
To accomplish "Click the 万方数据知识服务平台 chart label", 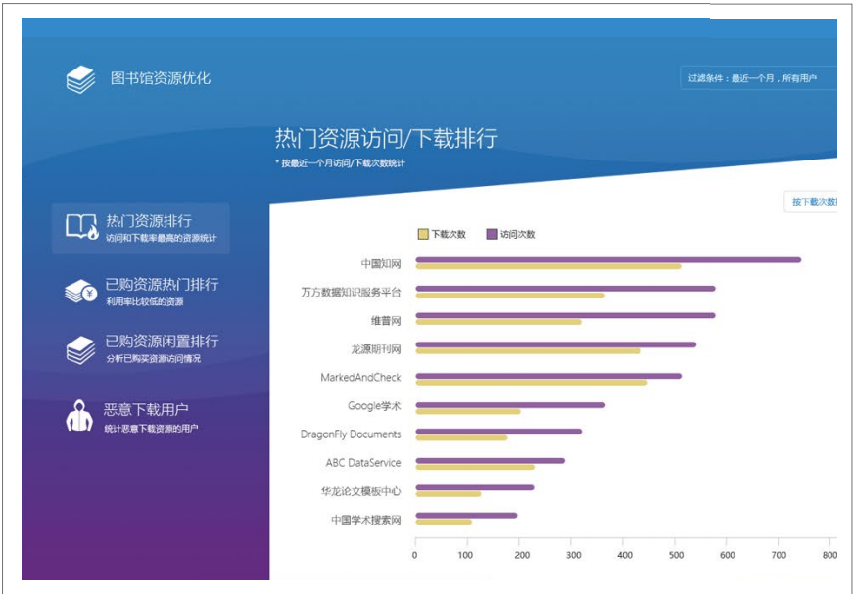I will point(351,293).
